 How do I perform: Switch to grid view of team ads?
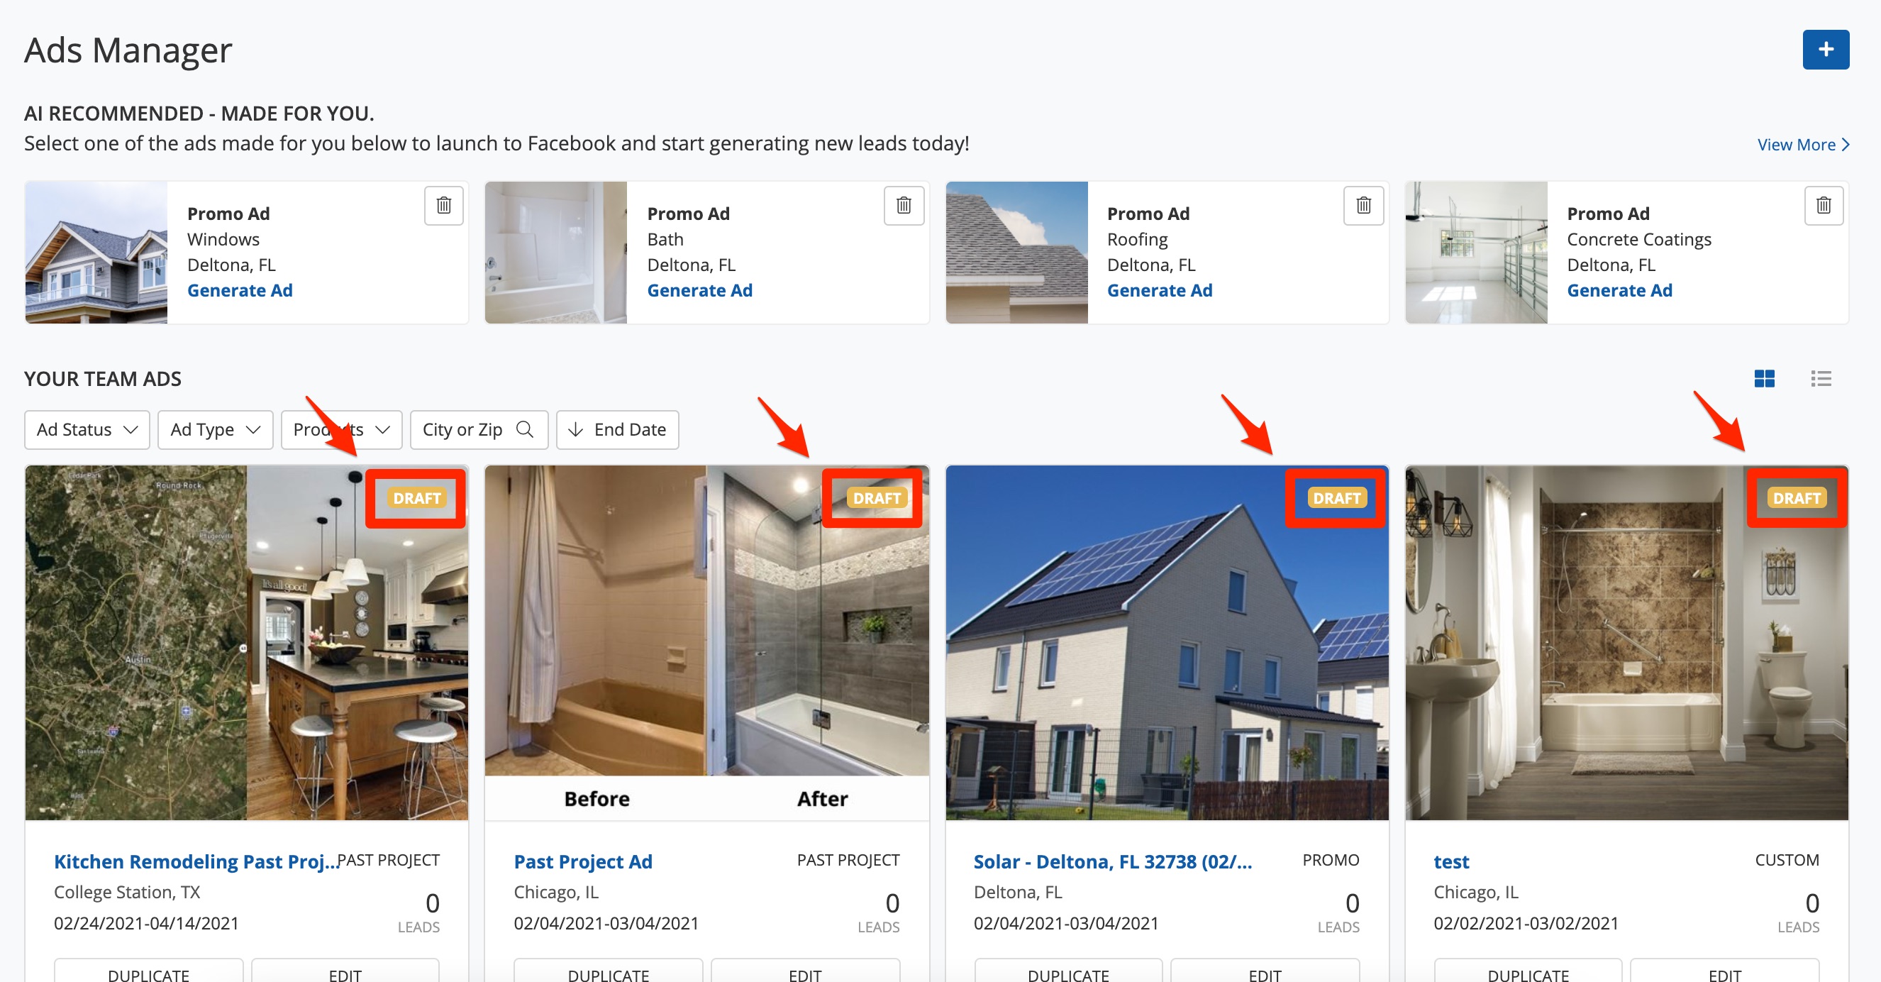(x=1764, y=378)
